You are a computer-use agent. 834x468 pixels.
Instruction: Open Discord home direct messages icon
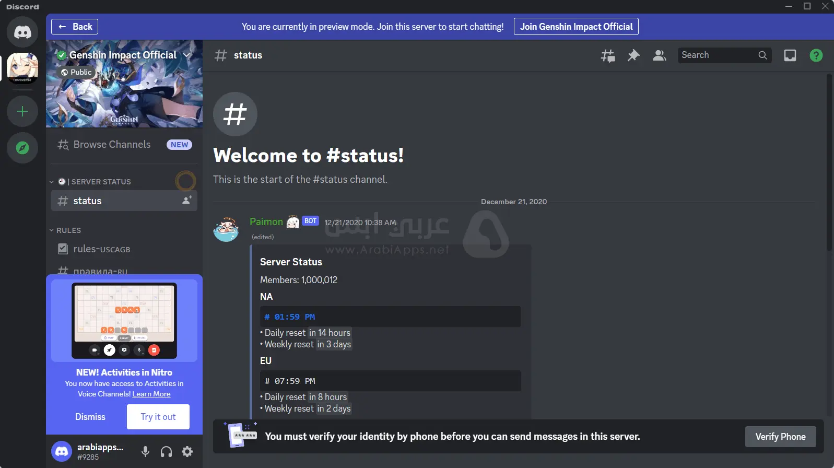point(22,32)
